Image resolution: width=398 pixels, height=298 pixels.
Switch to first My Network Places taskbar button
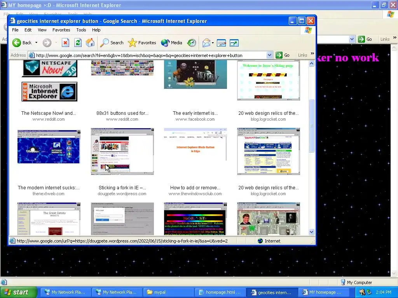(x=65, y=293)
